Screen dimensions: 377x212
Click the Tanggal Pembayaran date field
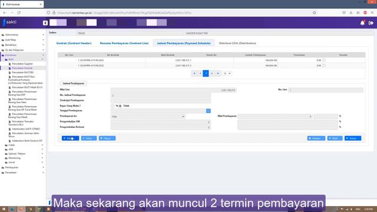pos(158,111)
